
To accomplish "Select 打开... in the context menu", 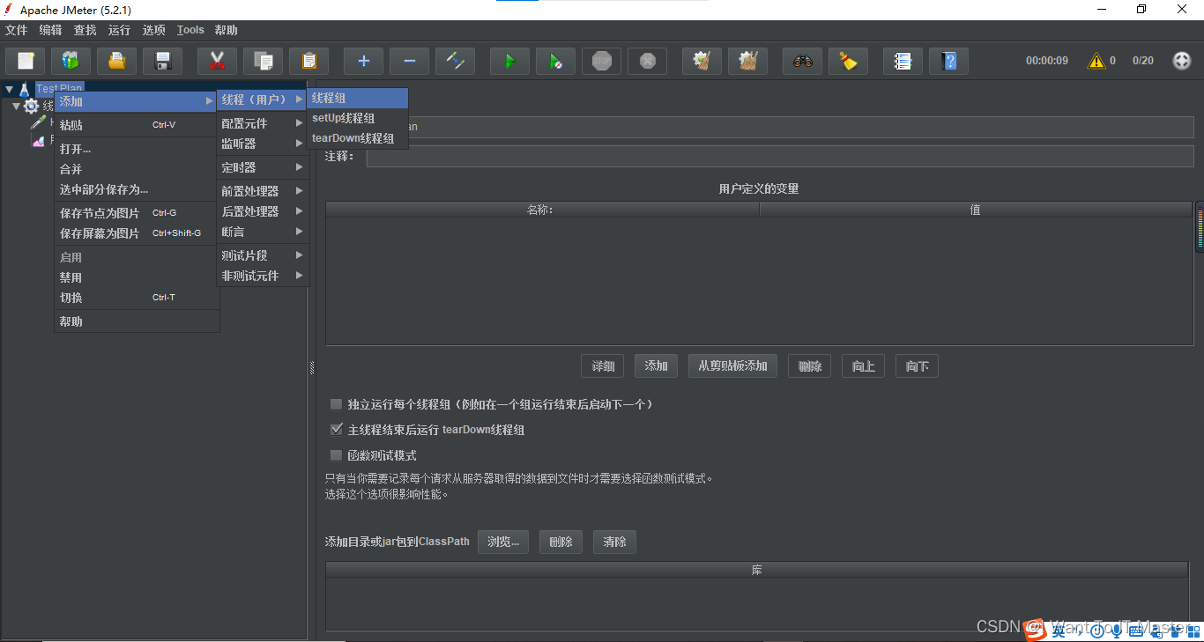I will (137, 149).
